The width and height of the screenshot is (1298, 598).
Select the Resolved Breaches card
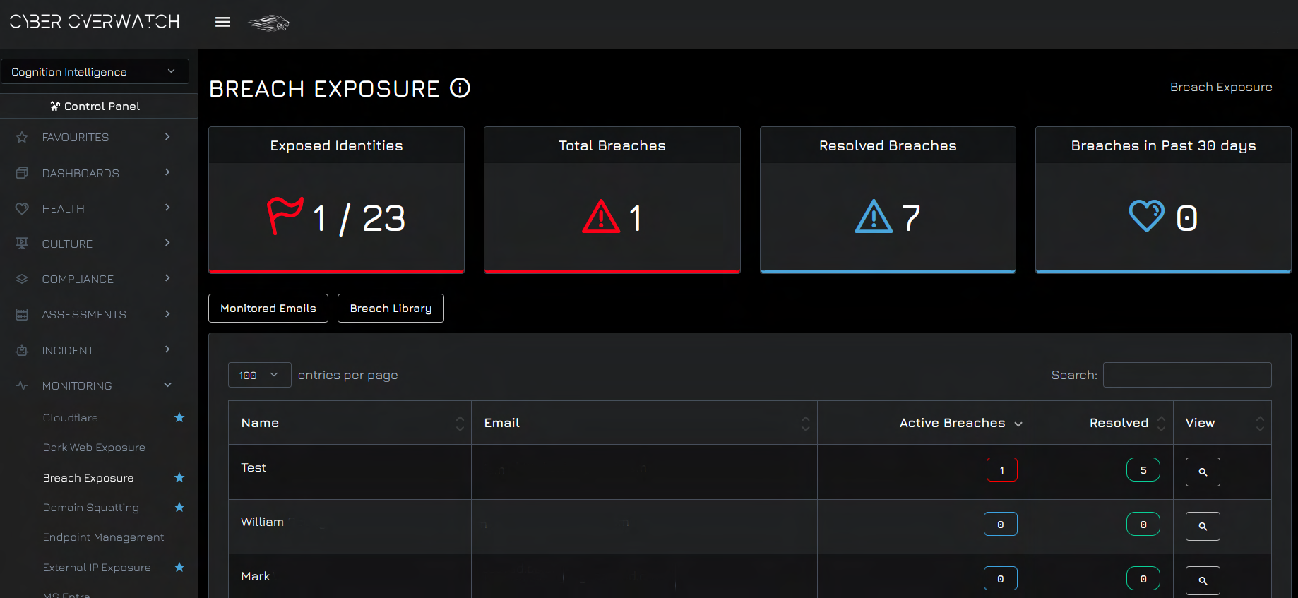(888, 200)
